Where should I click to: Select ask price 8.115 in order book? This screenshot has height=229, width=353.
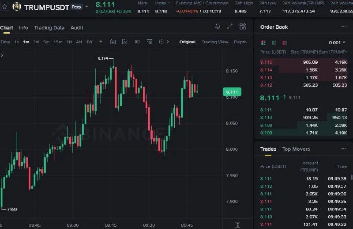point(266,62)
